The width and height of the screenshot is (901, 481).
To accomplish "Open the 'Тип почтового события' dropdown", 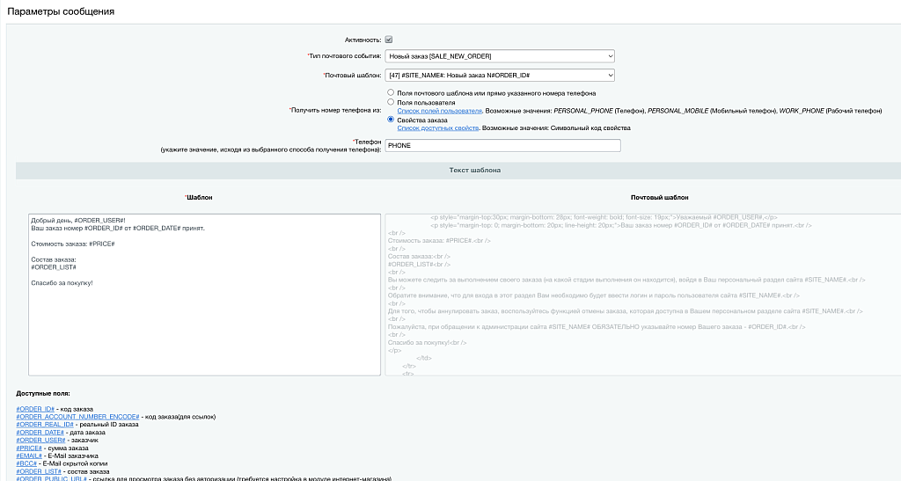I will pyautogui.click(x=500, y=56).
